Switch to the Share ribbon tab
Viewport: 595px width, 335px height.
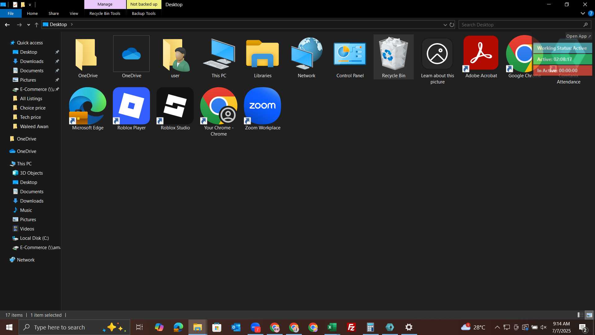tap(54, 13)
